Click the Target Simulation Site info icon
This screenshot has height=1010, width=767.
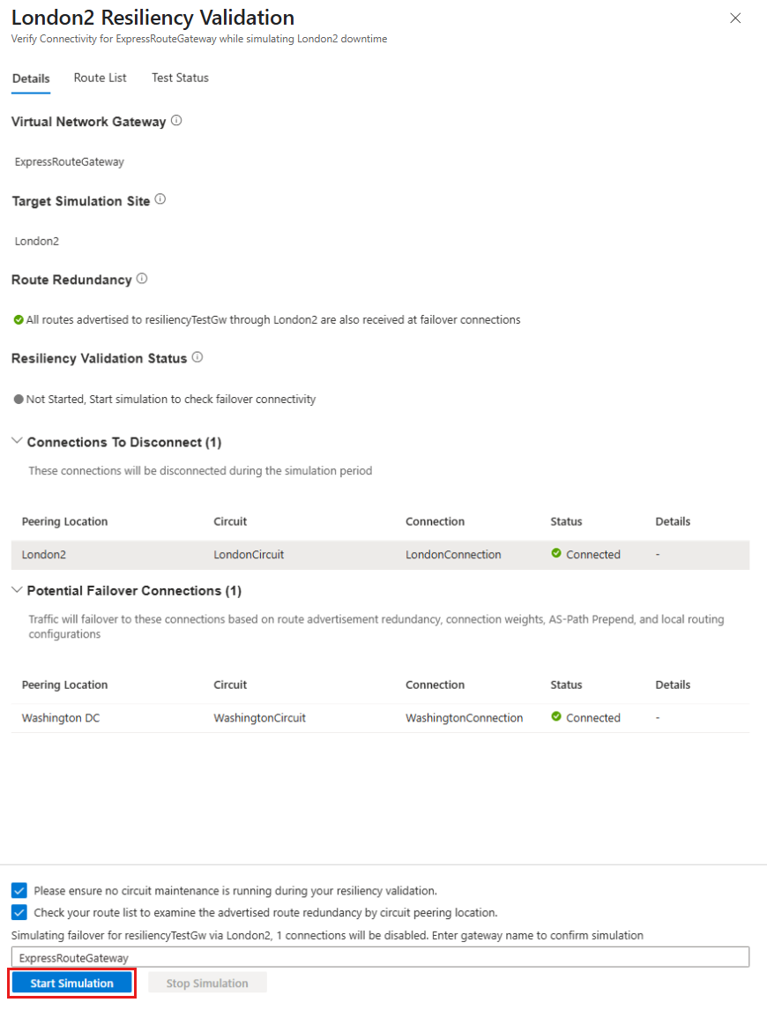(x=160, y=199)
